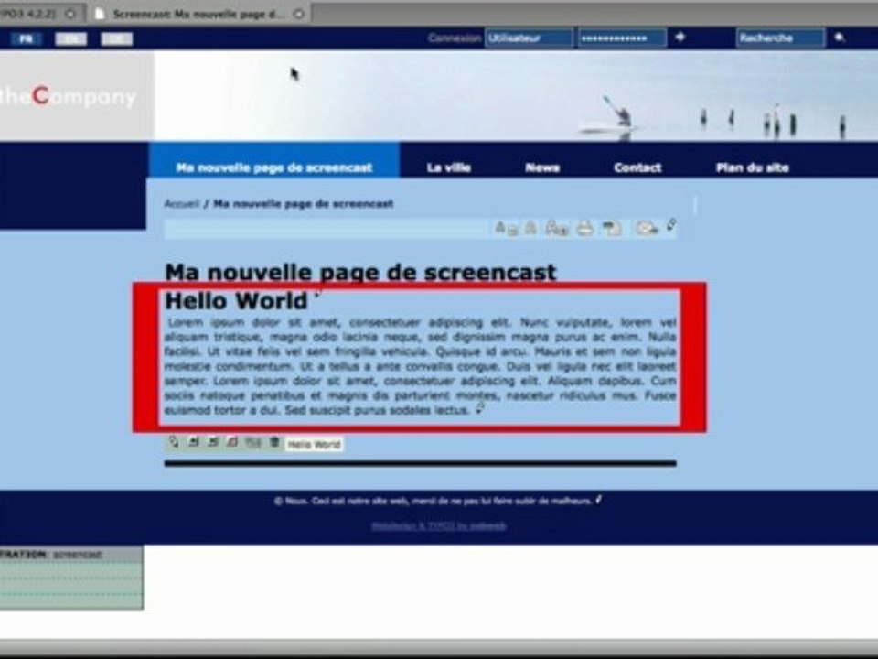Open the News menu item
The width and height of the screenshot is (878, 659).
(x=542, y=167)
